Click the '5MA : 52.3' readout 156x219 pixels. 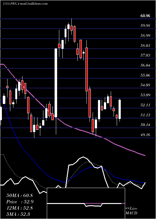point(18,214)
